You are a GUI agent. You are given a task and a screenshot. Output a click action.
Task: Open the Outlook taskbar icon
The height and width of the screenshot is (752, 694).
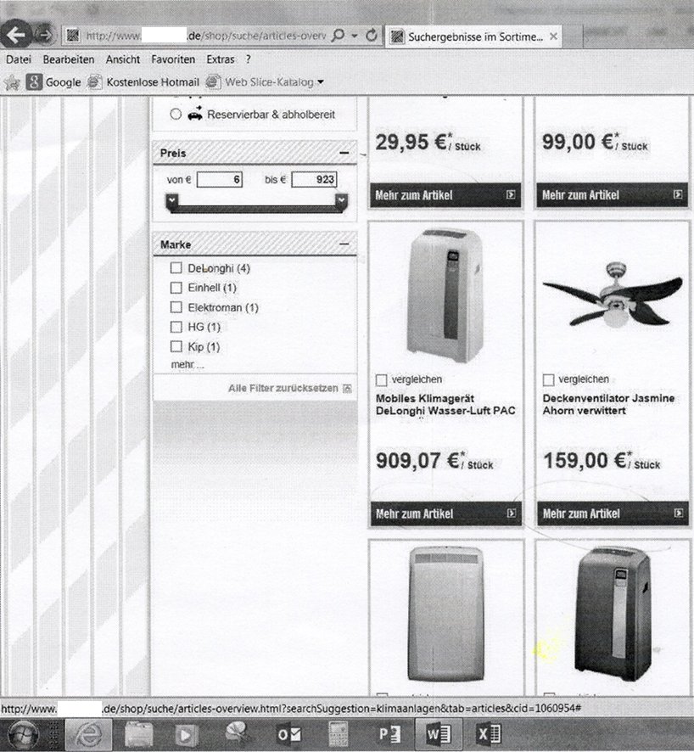(289, 735)
